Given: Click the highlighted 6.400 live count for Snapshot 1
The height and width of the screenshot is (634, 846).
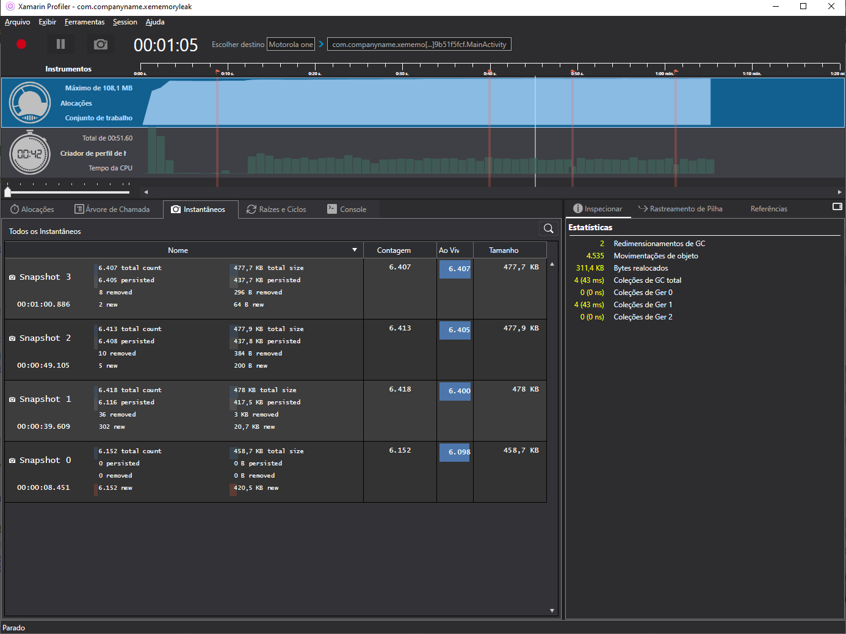Looking at the screenshot, I should point(455,391).
